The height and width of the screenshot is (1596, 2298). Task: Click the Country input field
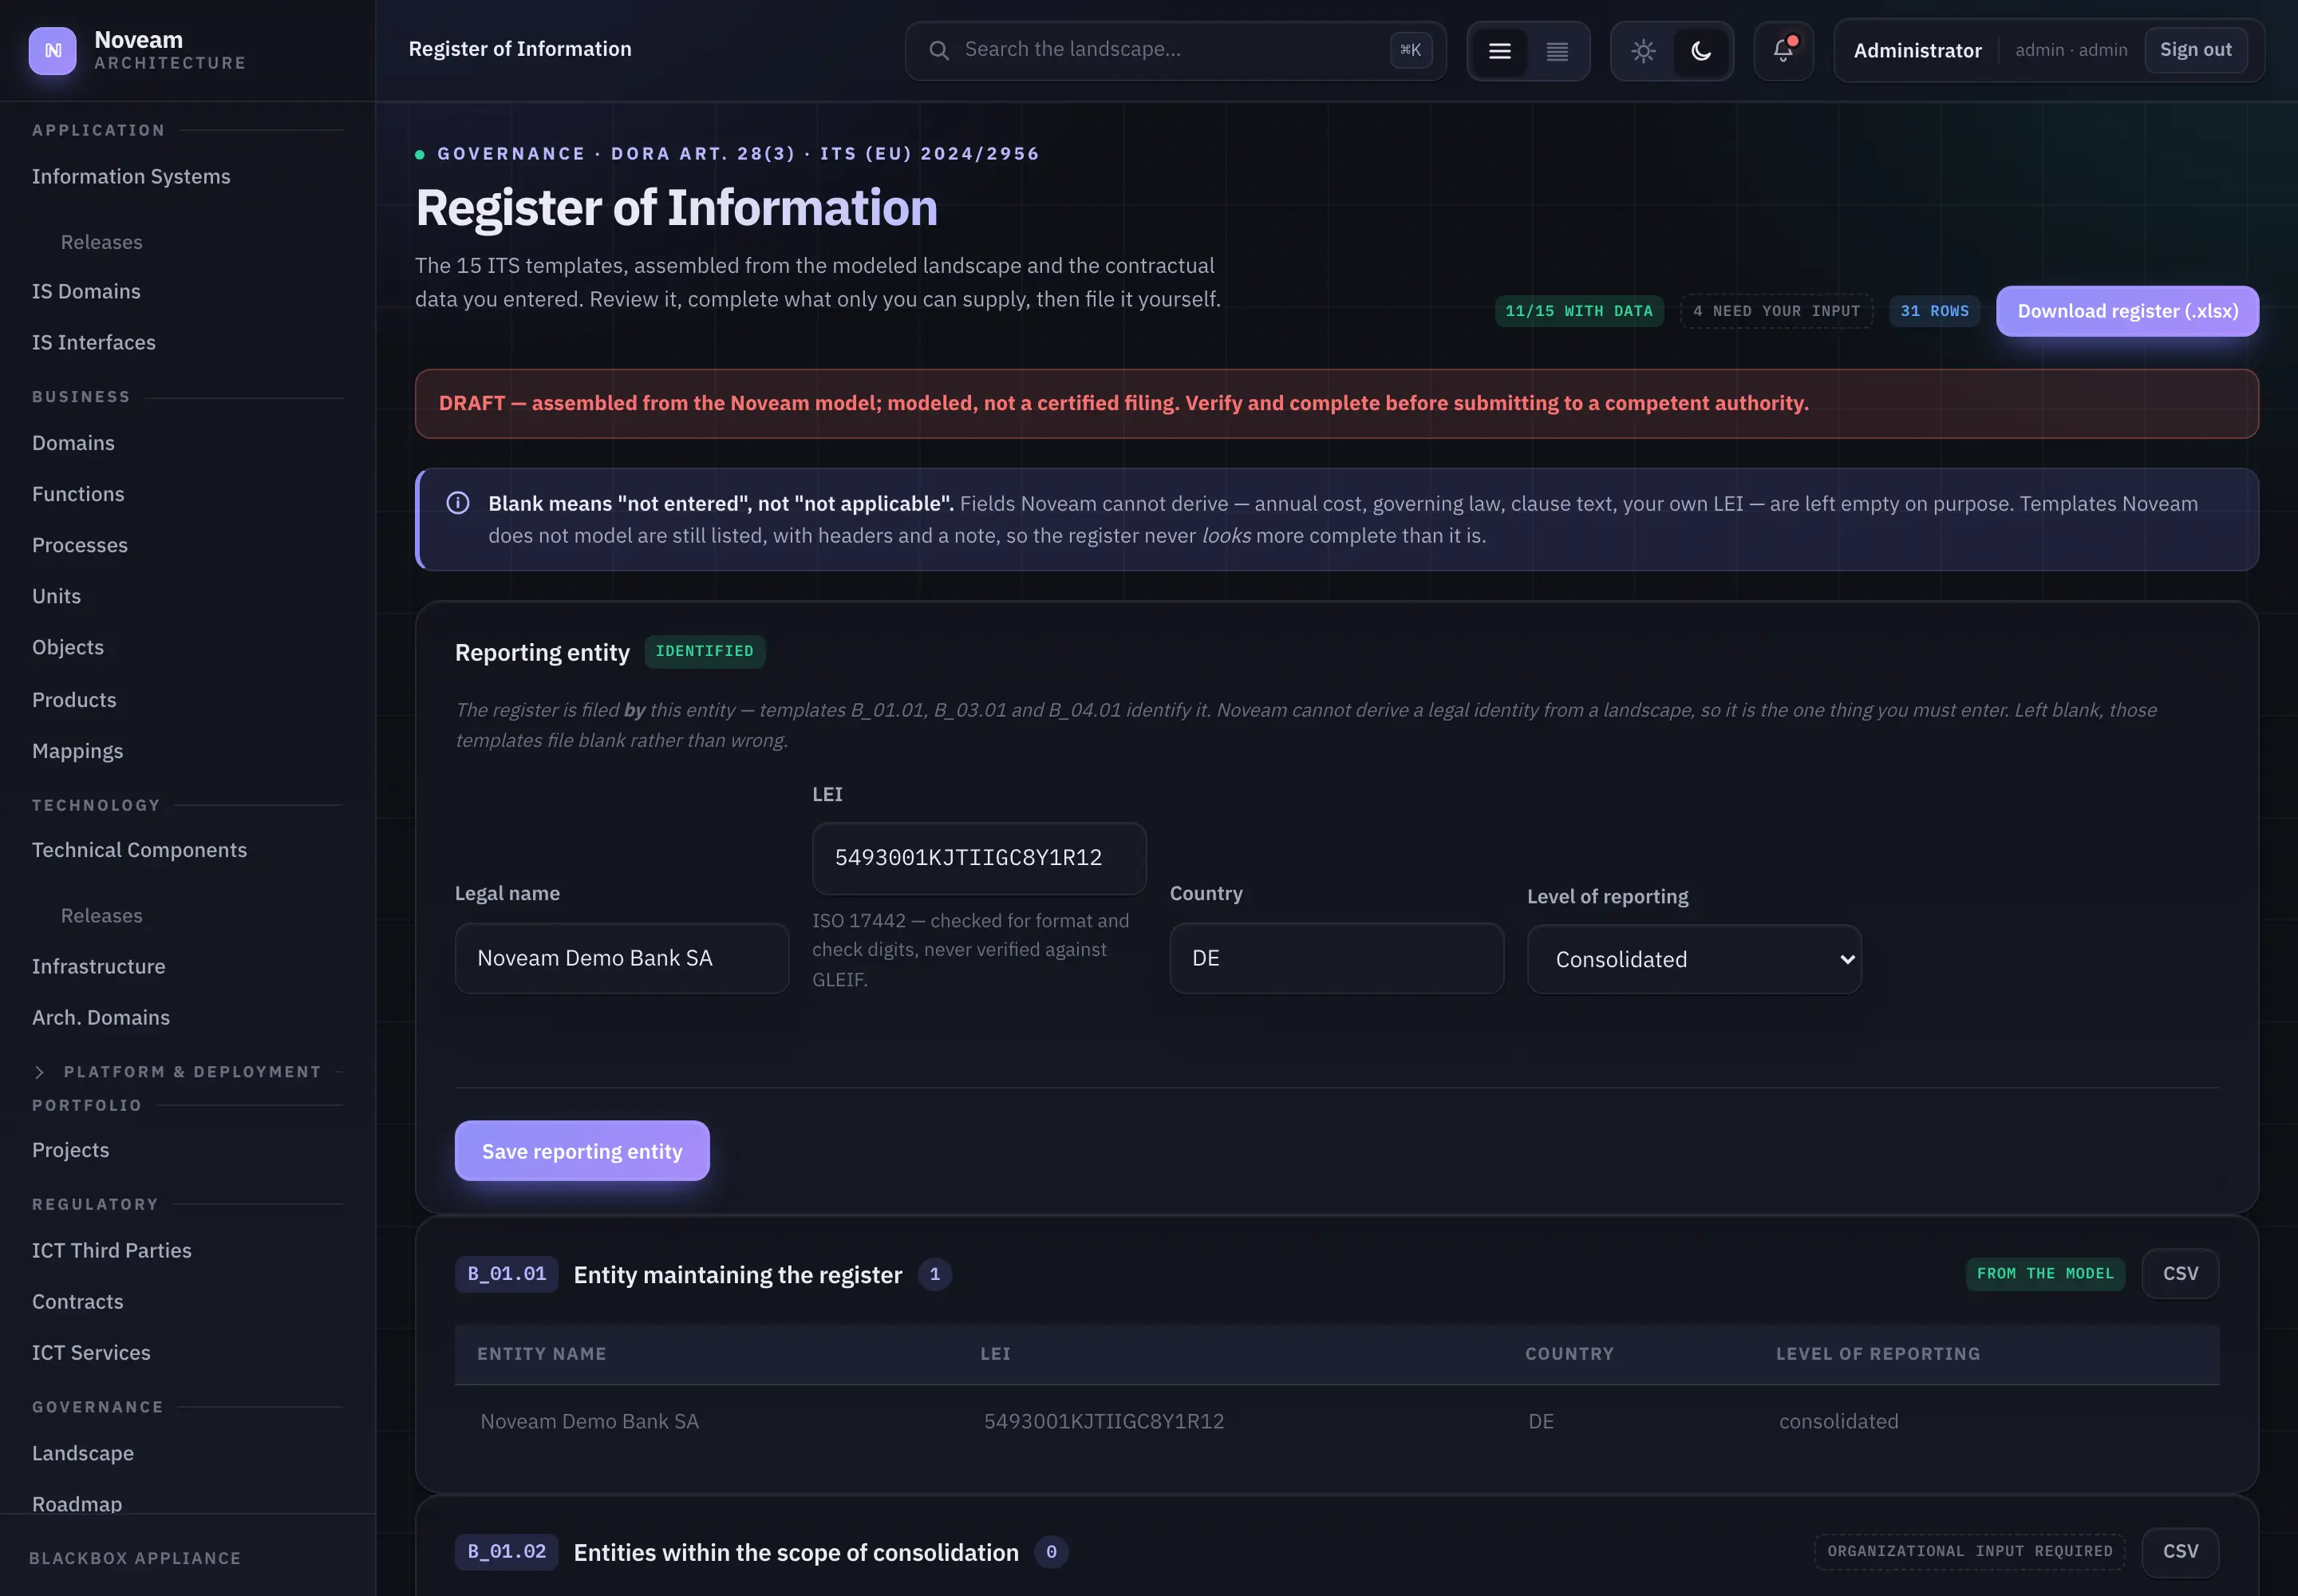click(x=1336, y=958)
